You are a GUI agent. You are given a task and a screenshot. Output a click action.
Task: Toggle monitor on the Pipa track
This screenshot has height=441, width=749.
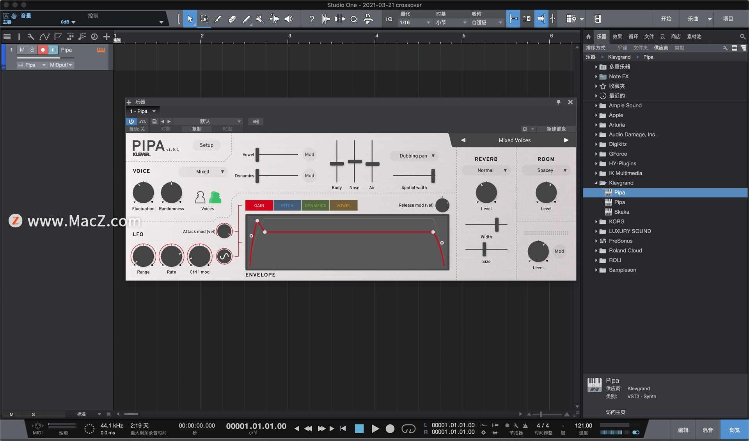(53, 50)
